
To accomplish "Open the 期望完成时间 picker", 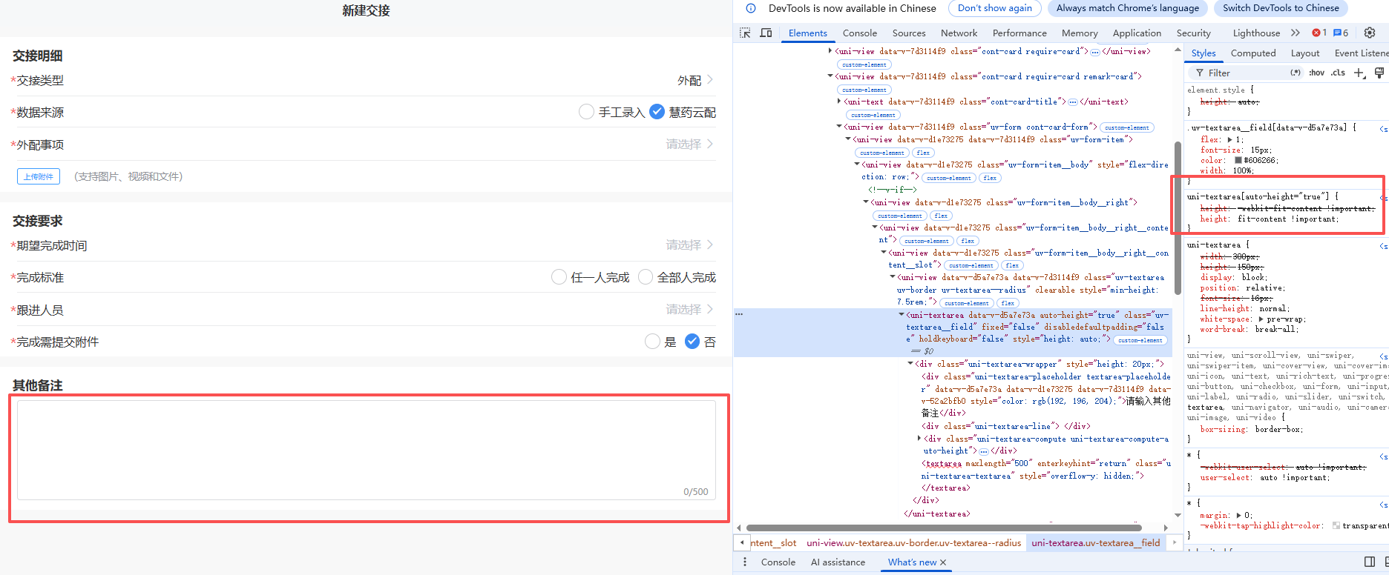I will point(365,245).
